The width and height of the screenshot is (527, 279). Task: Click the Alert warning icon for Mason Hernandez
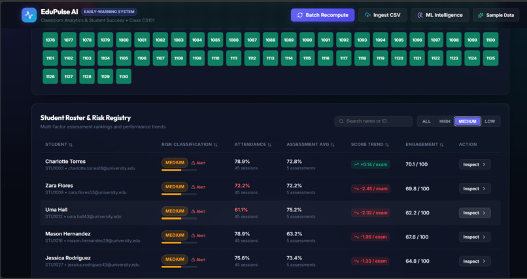[x=194, y=235]
